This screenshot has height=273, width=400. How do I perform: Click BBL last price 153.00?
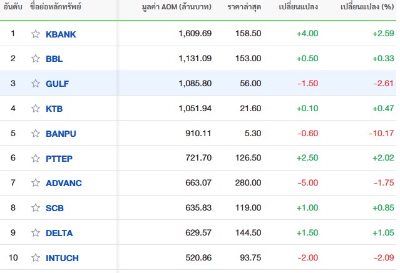click(x=249, y=58)
